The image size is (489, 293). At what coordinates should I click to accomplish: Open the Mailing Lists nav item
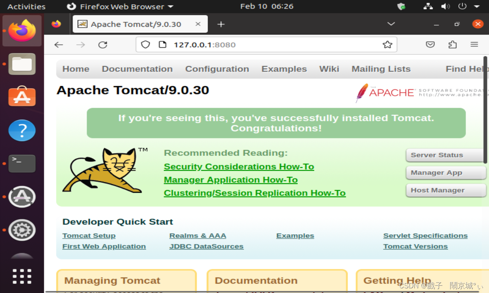381,69
